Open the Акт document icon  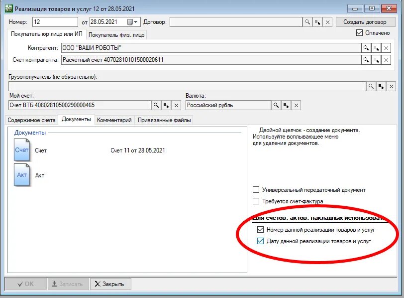click(x=21, y=175)
